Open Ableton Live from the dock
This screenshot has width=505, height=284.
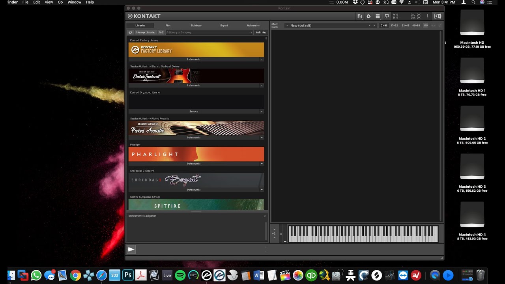[x=167, y=275]
